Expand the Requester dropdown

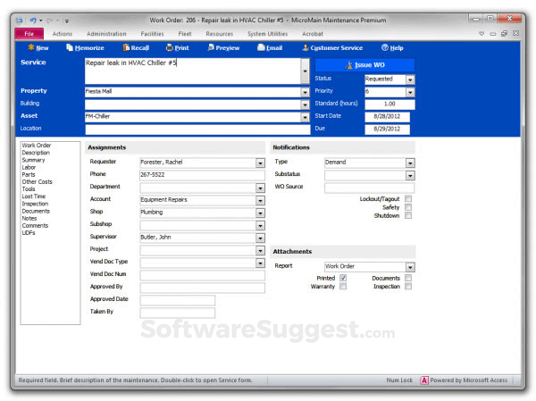pyautogui.click(x=260, y=163)
